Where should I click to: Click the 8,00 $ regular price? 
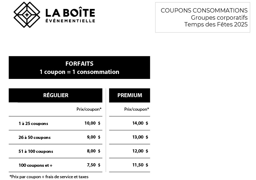pyautogui.click(x=93, y=151)
